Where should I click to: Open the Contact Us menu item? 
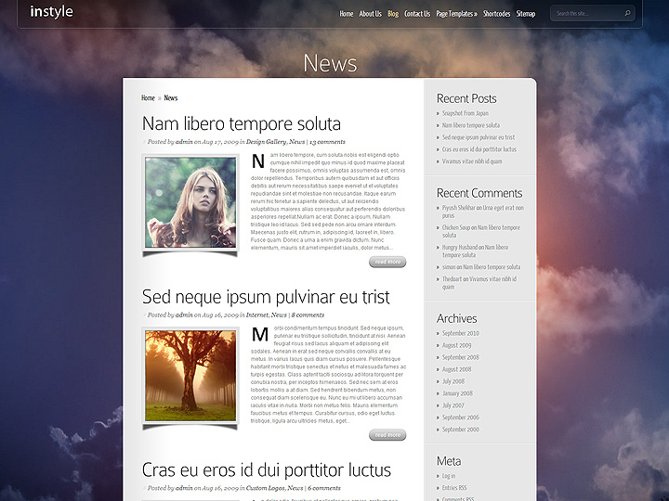click(417, 14)
